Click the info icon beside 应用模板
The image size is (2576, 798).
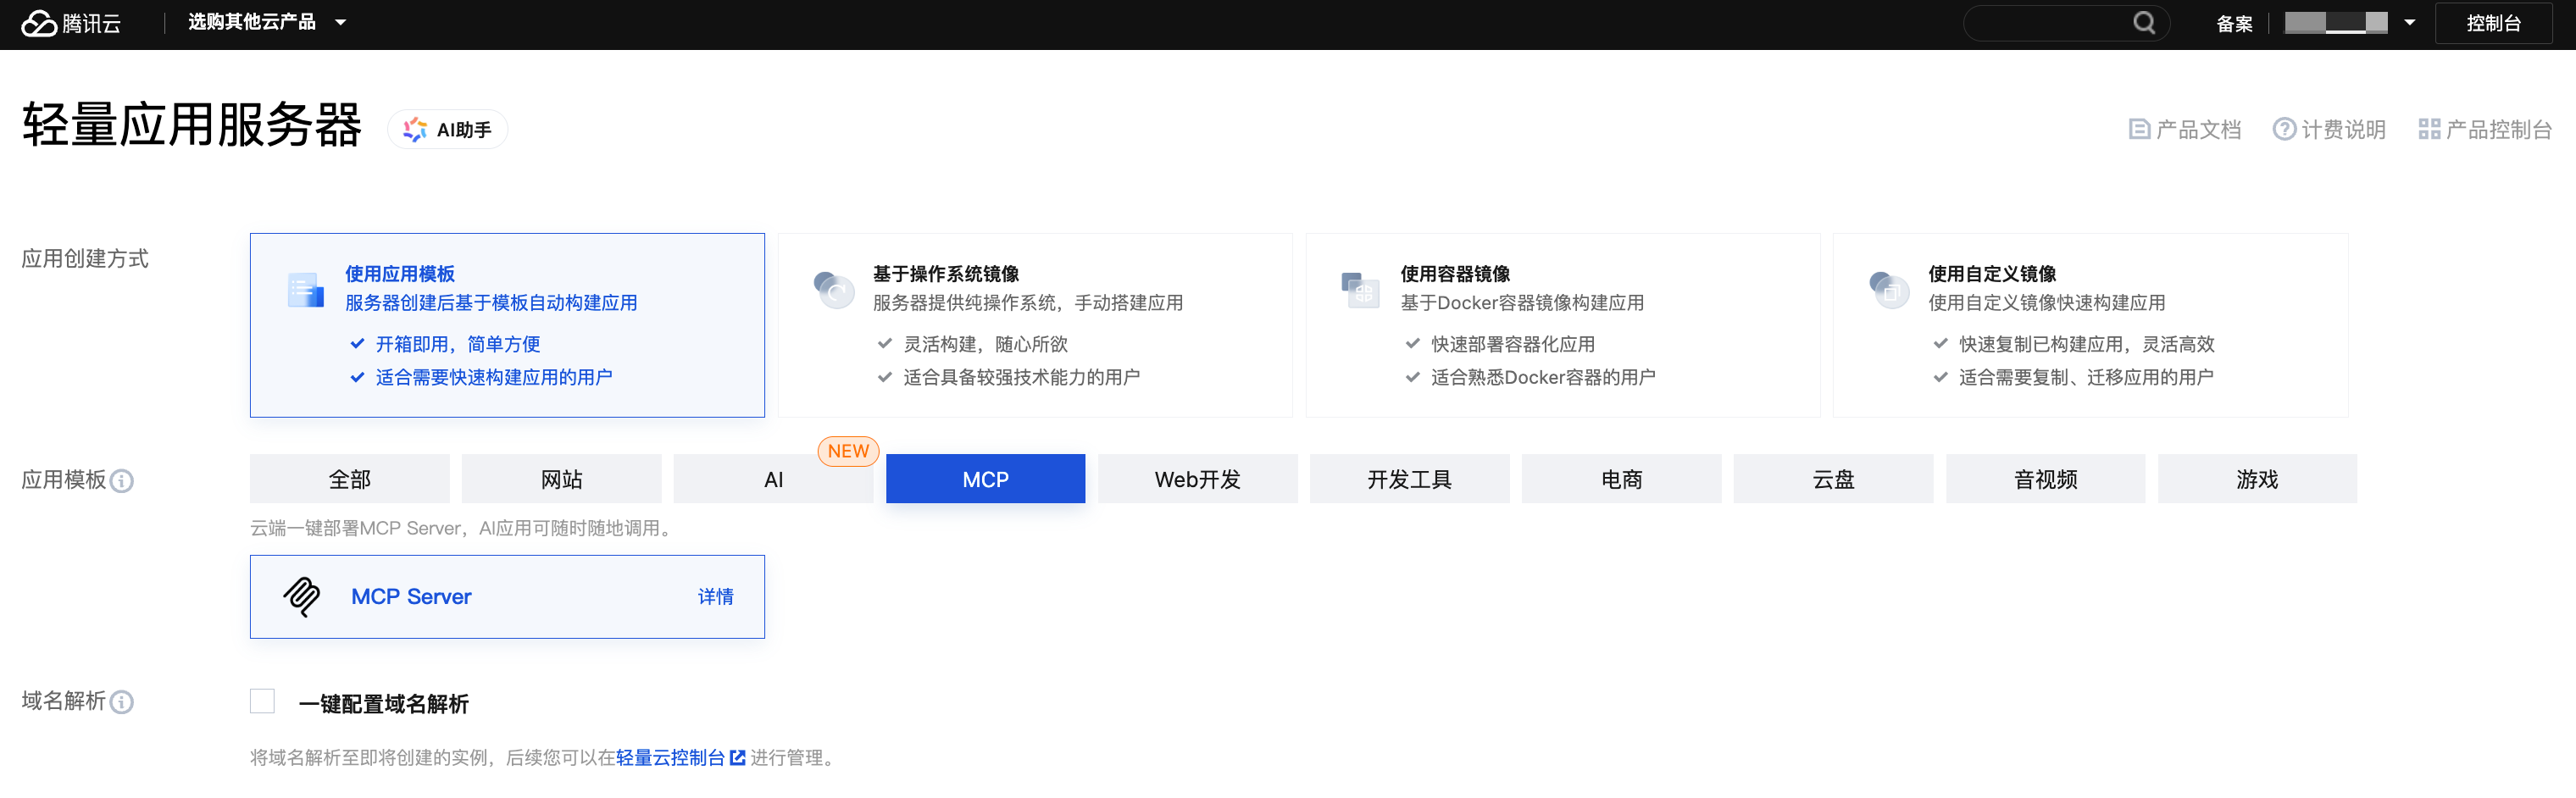(121, 481)
